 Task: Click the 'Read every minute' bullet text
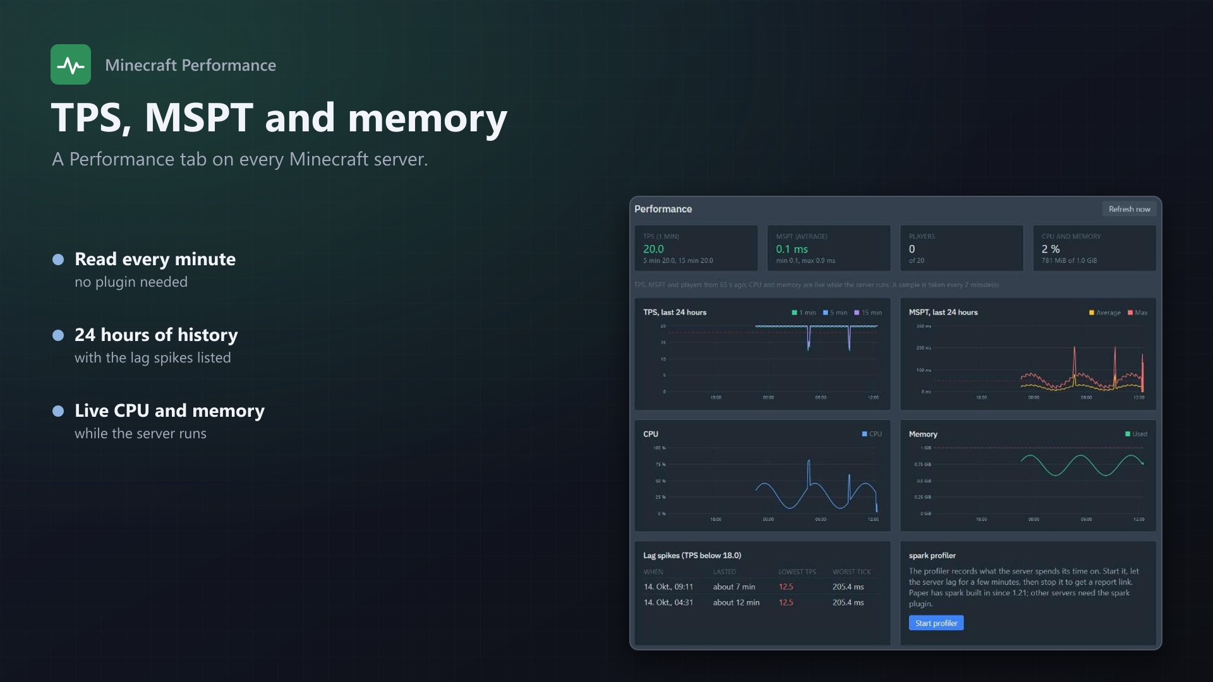[x=155, y=259]
